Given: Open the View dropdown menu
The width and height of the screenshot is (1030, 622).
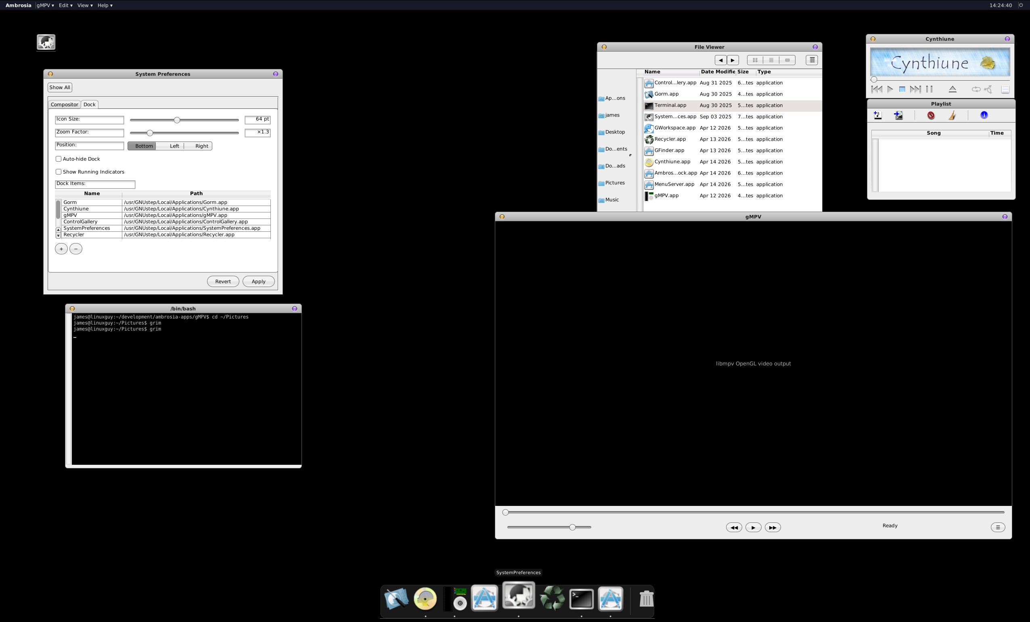Looking at the screenshot, I should tap(85, 5).
